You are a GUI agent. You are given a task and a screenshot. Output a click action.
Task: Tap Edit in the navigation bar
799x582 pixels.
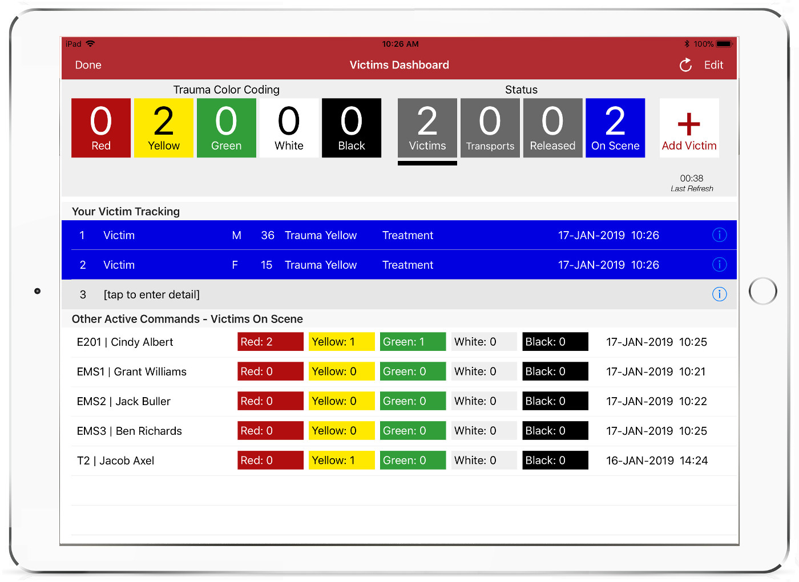(713, 65)
